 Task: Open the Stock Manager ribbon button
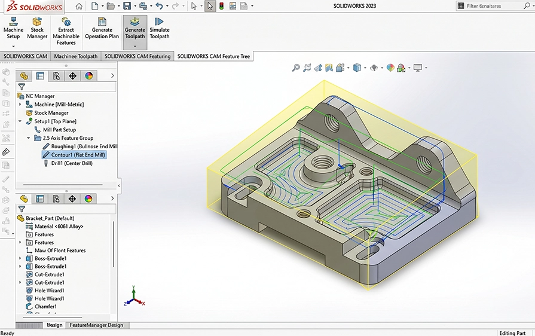[x=37, y=29]
